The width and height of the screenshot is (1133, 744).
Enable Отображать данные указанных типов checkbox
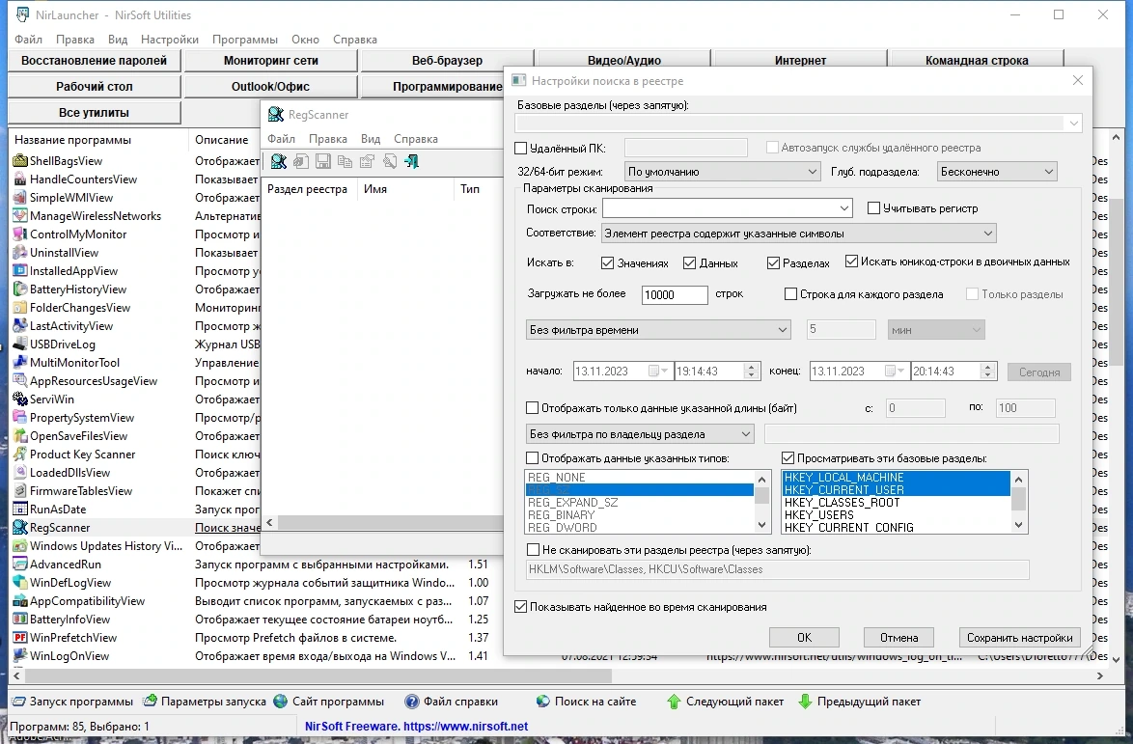533,458
